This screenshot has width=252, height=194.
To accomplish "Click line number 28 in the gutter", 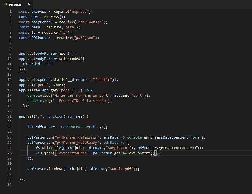I will pos(9,153).
